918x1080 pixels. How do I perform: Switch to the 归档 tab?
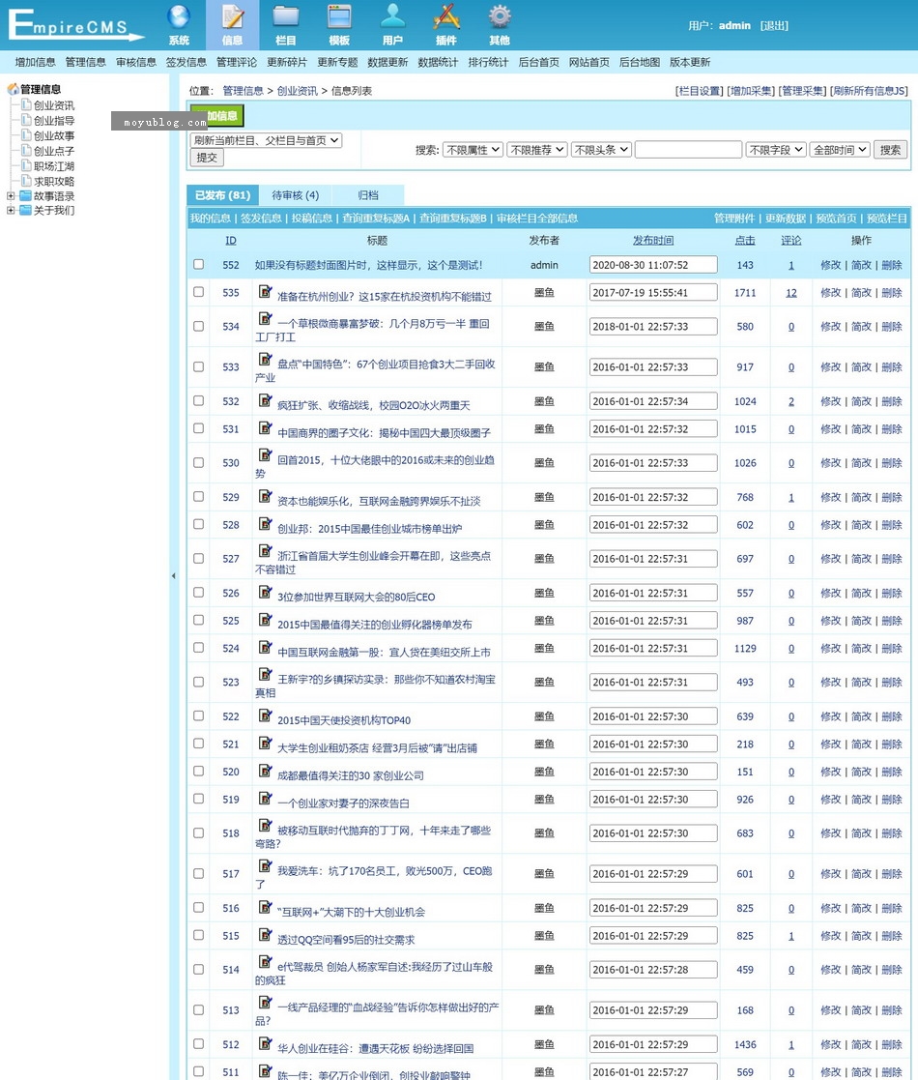pos(368,195)
